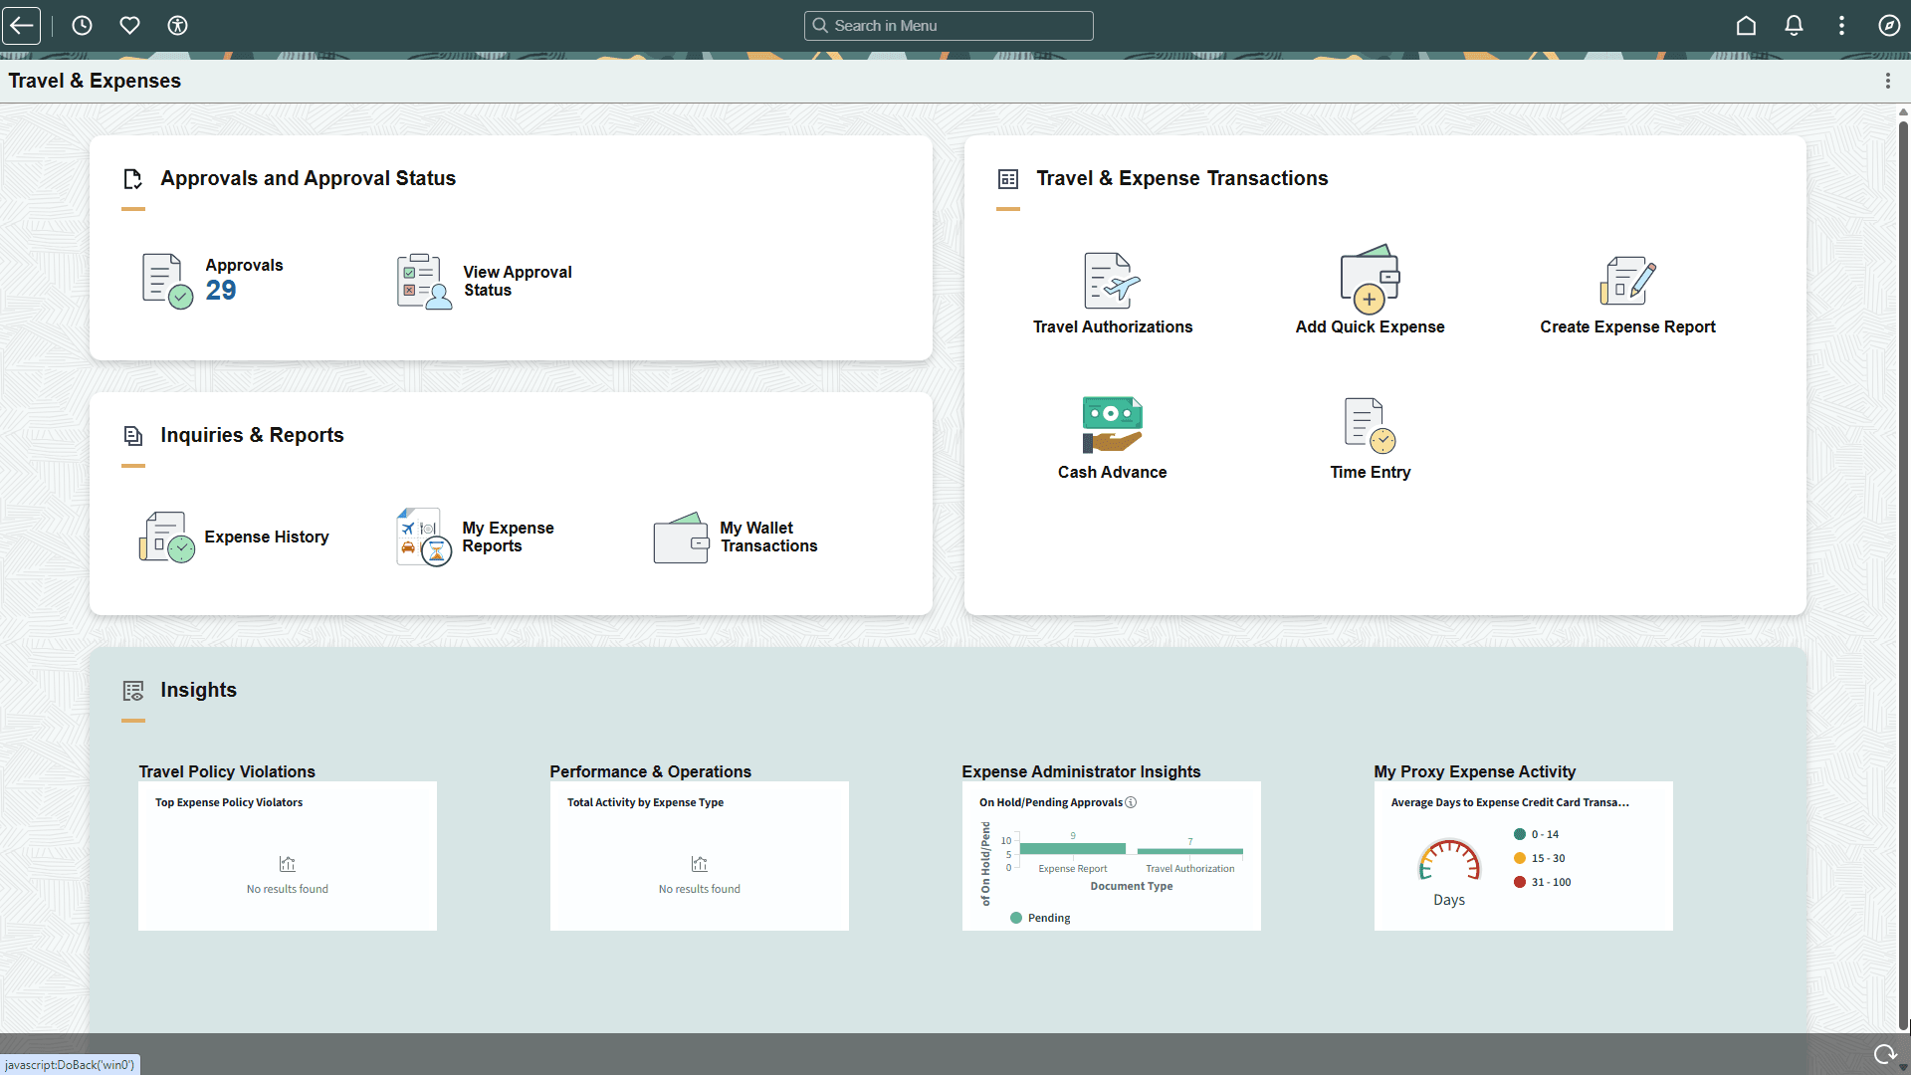Show the On Hold/Pending Approvals info tooltip
1911x1075 pixels.
coord(1132,802)
